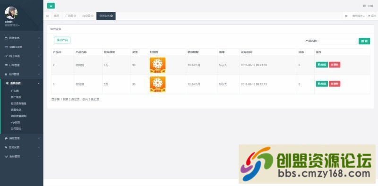Toggle the sidebar with the green hamburger button
This screenshot has height=186, width=378.
click(x=51, y=6)
